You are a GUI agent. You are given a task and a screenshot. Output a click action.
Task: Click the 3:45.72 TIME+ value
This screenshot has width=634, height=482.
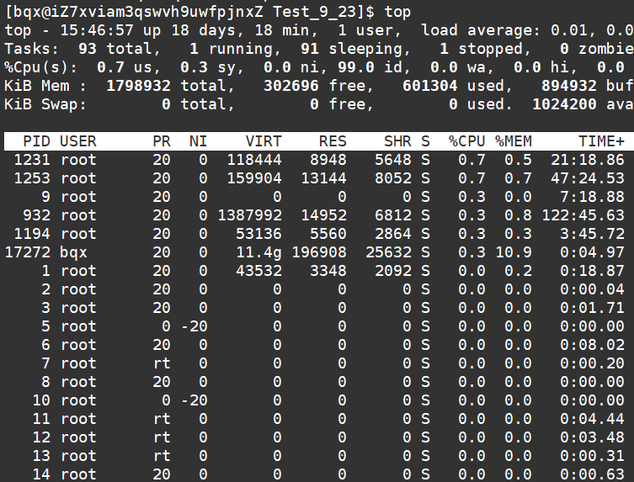point(592,234)
